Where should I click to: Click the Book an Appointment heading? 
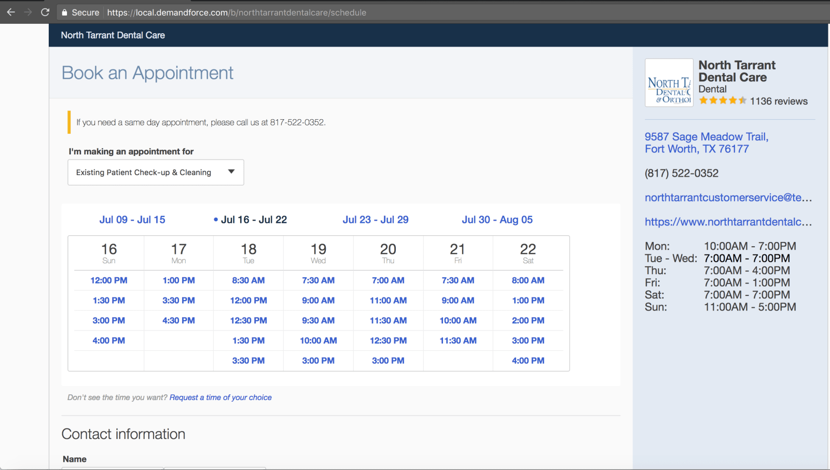[x=147, y=73]
